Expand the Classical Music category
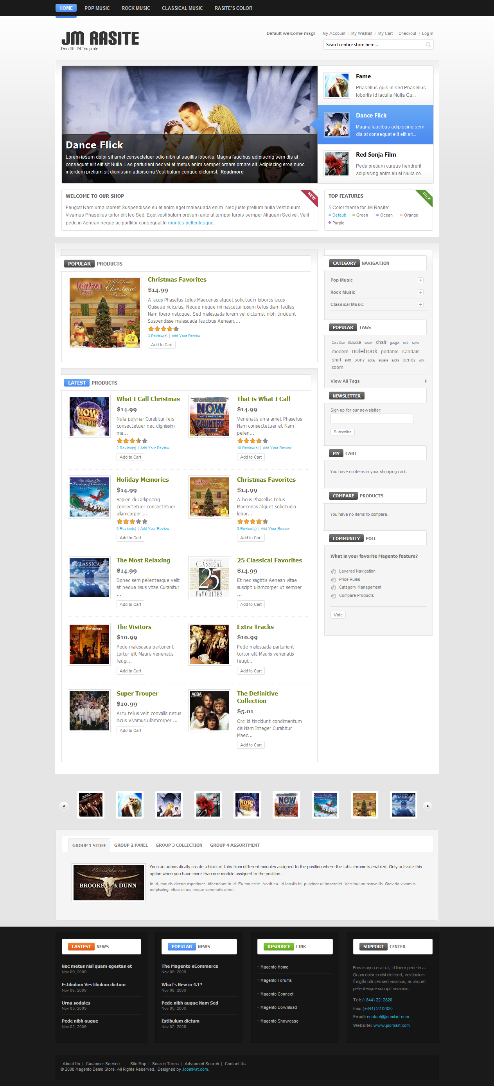This screenshot has height=1086, width=494. pyautogui.click(x=420, y=304)
